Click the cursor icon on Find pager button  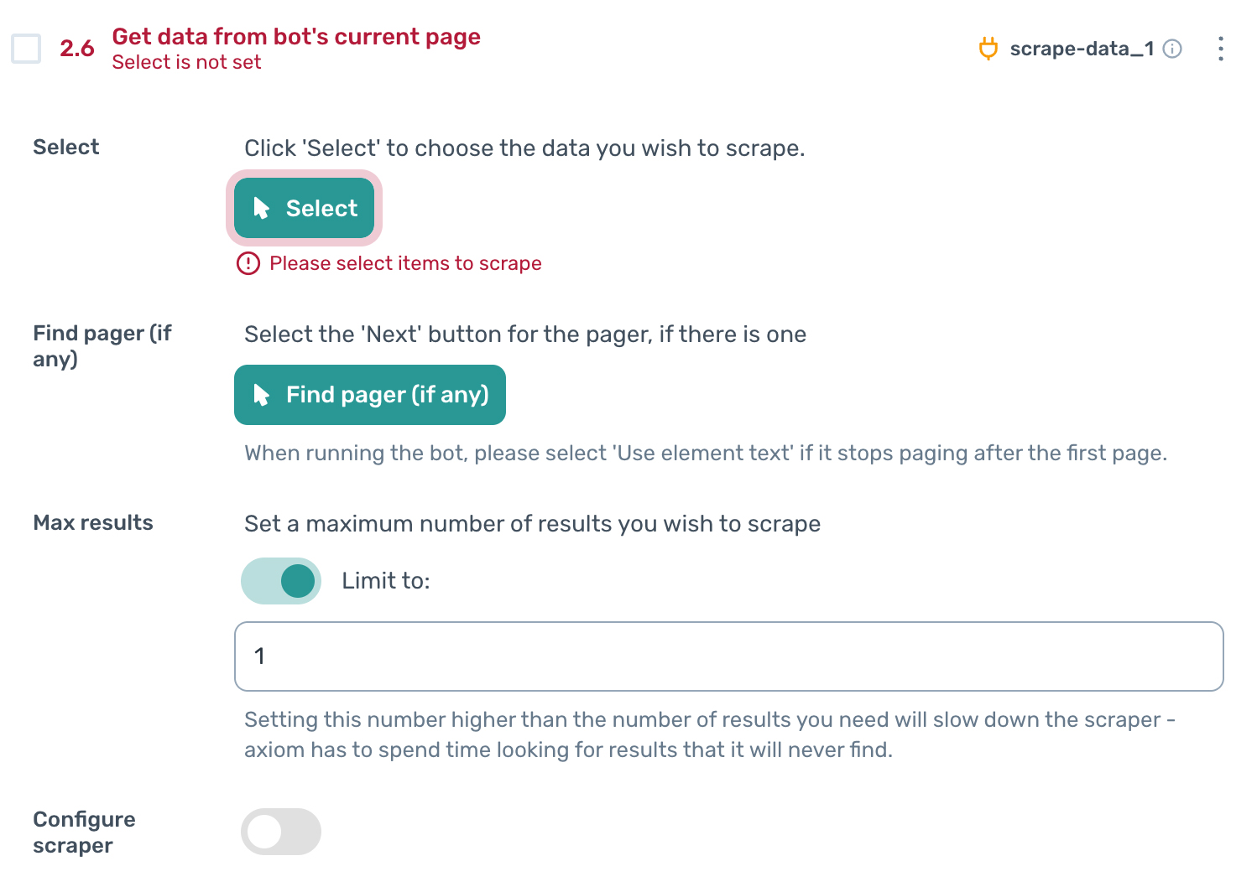tap(260, 394)
